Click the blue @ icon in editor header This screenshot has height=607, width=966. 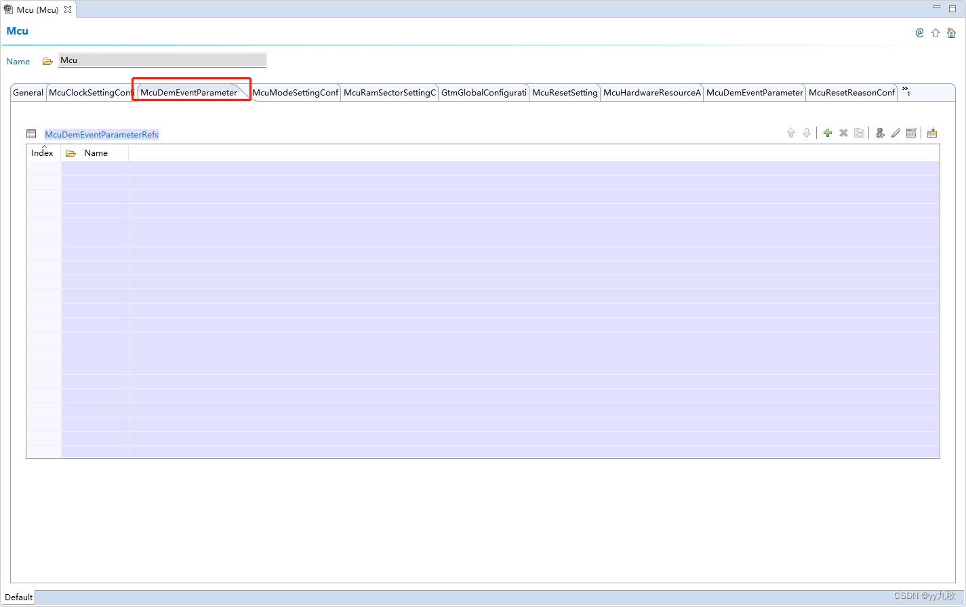pyautogui.click(x=919, y=33)
